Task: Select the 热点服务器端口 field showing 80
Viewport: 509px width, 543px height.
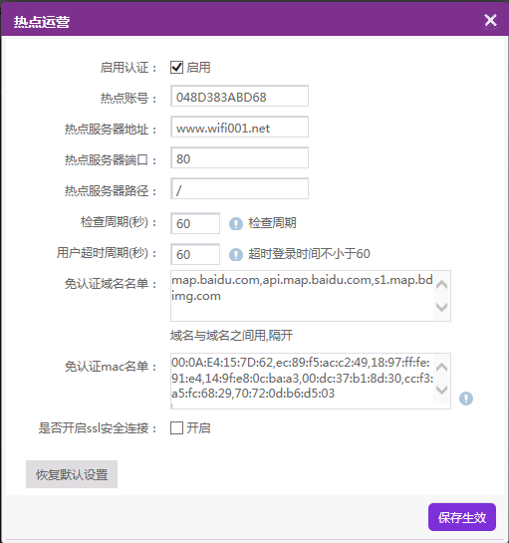Action: [239, 157]
